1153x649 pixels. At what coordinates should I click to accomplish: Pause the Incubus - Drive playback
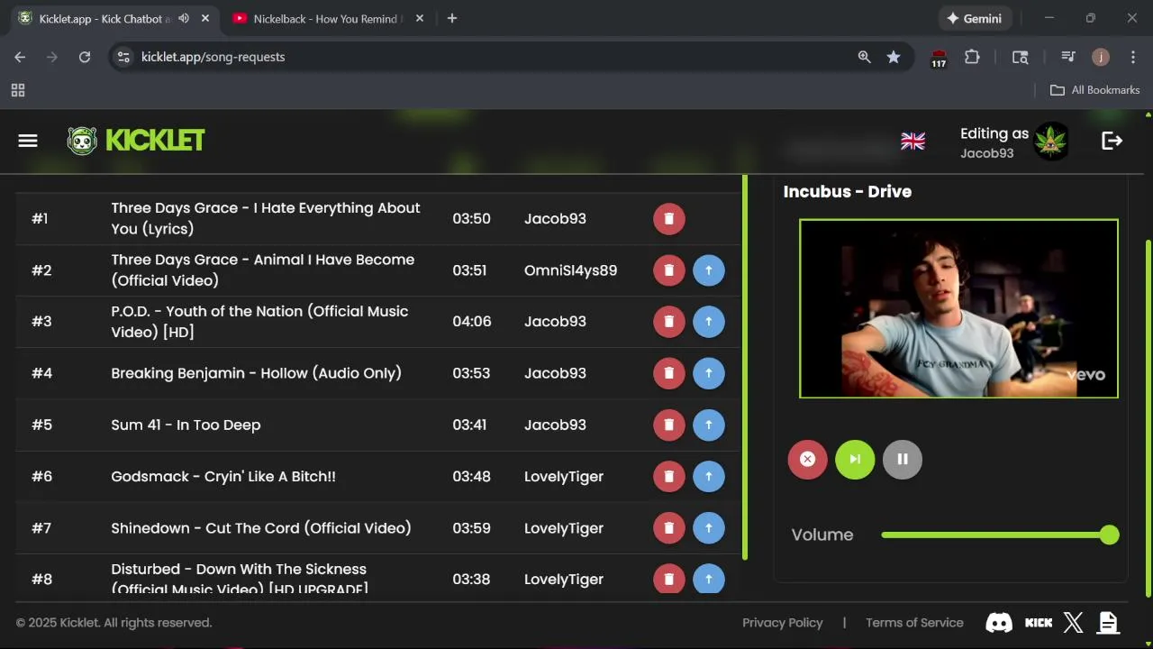(903, 460)
